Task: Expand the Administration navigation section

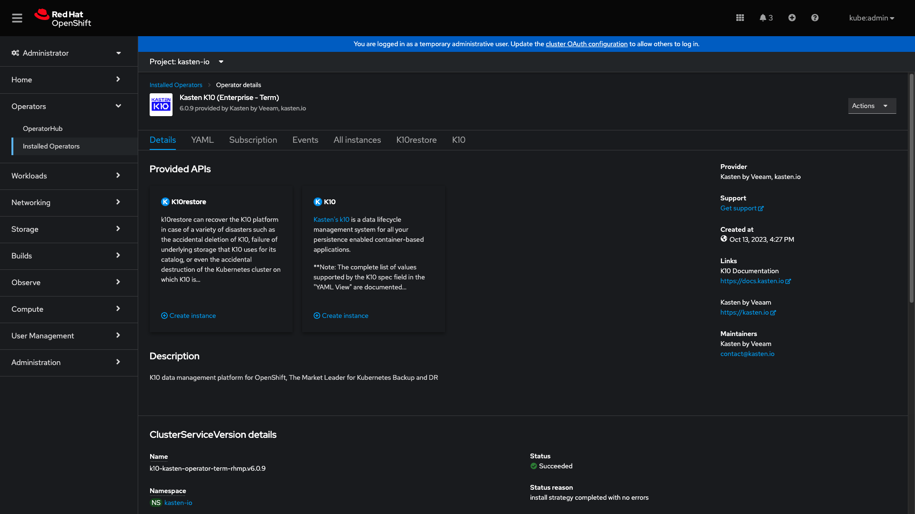Action: click(x=69, y=362)
